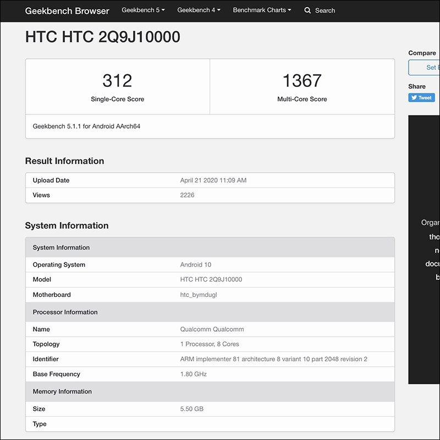This screenshot has height=440, width=440.
Task: Click the Android 10 operating system value
Action: (195, 265)
